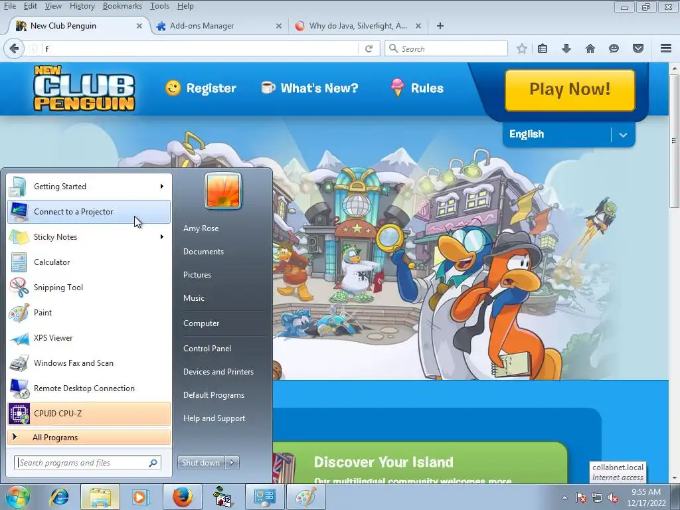This screenshot has height=510, width=680.
Task: Open the View menu
Action: pyautogui.click(x=53, y=6)
